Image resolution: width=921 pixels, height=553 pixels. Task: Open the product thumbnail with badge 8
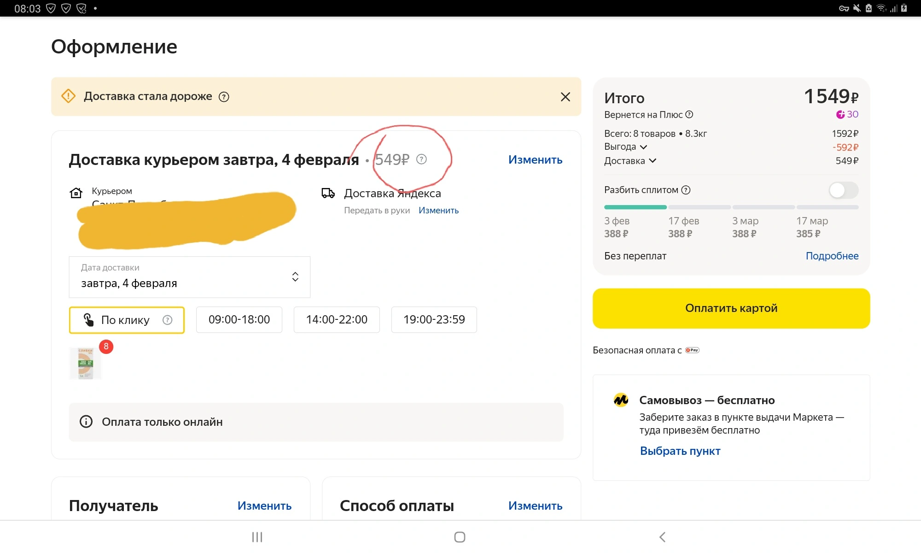click(86, 363)
